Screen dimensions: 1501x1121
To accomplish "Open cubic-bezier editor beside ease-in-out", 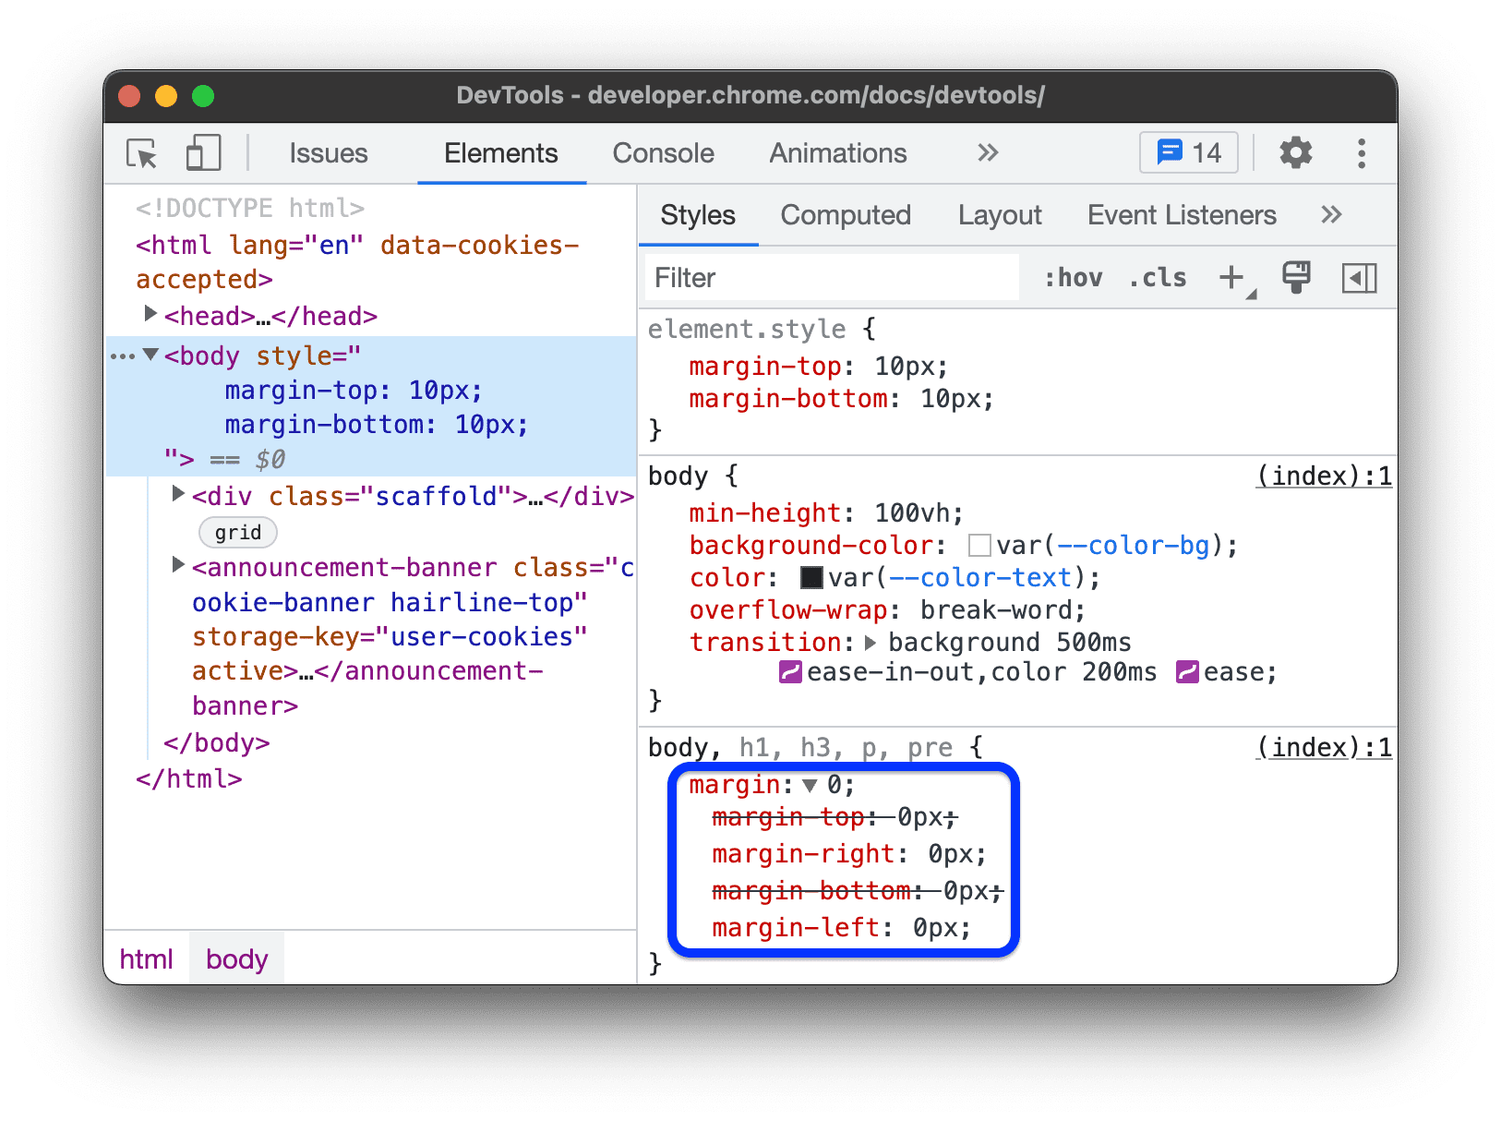I will 789,672.
